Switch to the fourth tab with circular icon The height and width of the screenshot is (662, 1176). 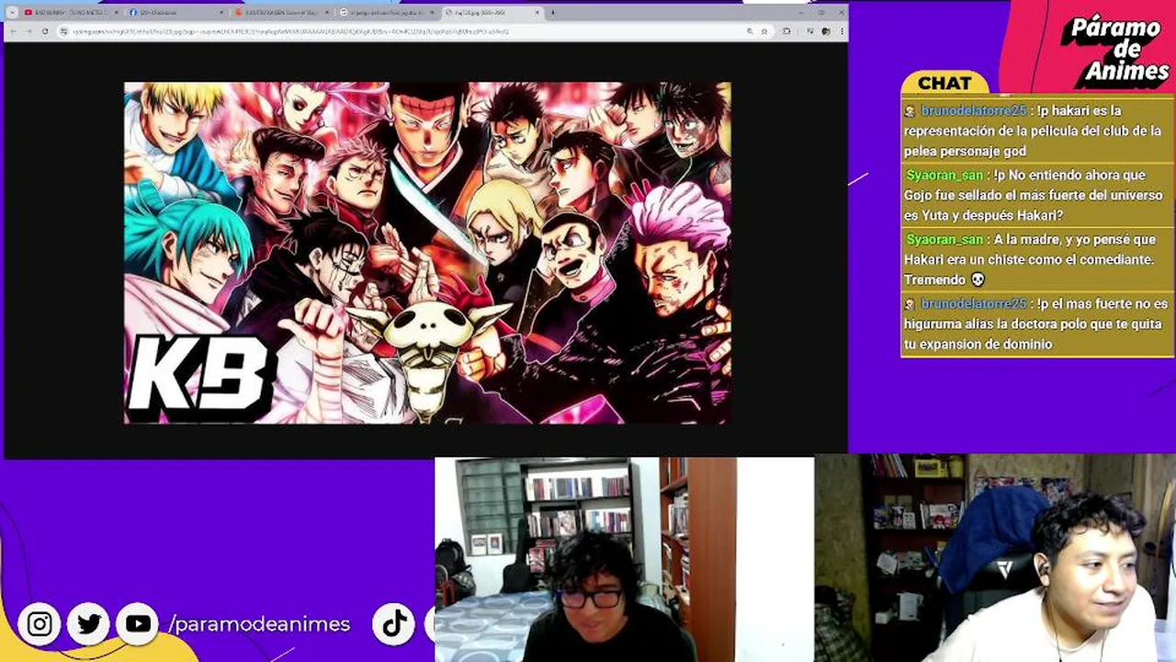[x=386, y=13]
